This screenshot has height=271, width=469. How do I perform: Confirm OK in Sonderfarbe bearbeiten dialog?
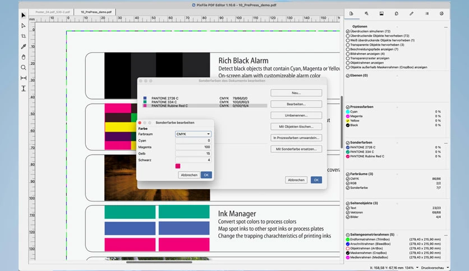click(206, 175)
